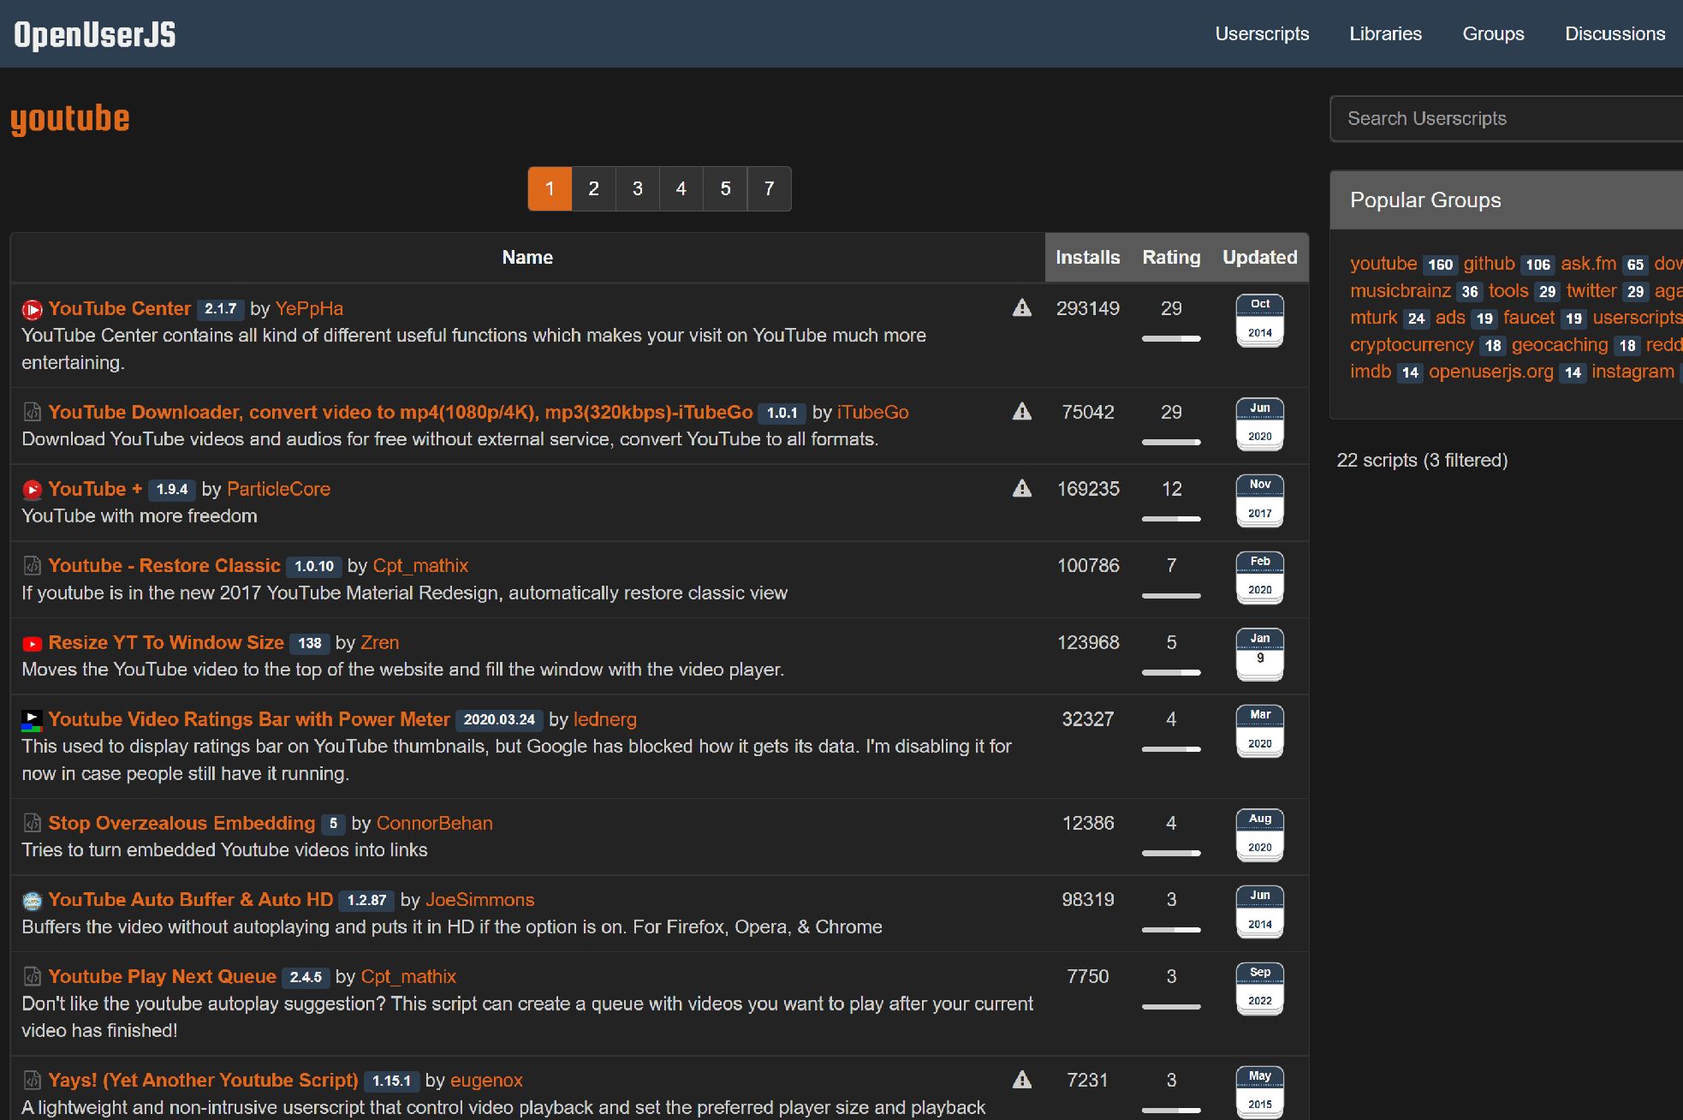
Task: Open the github popular group
Action: tap(1489, 264)
